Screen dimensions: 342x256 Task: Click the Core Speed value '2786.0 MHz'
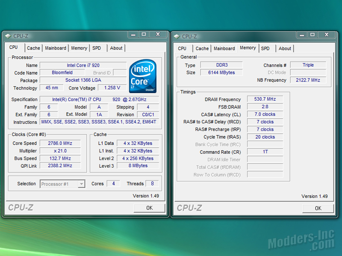click(60, 143)
